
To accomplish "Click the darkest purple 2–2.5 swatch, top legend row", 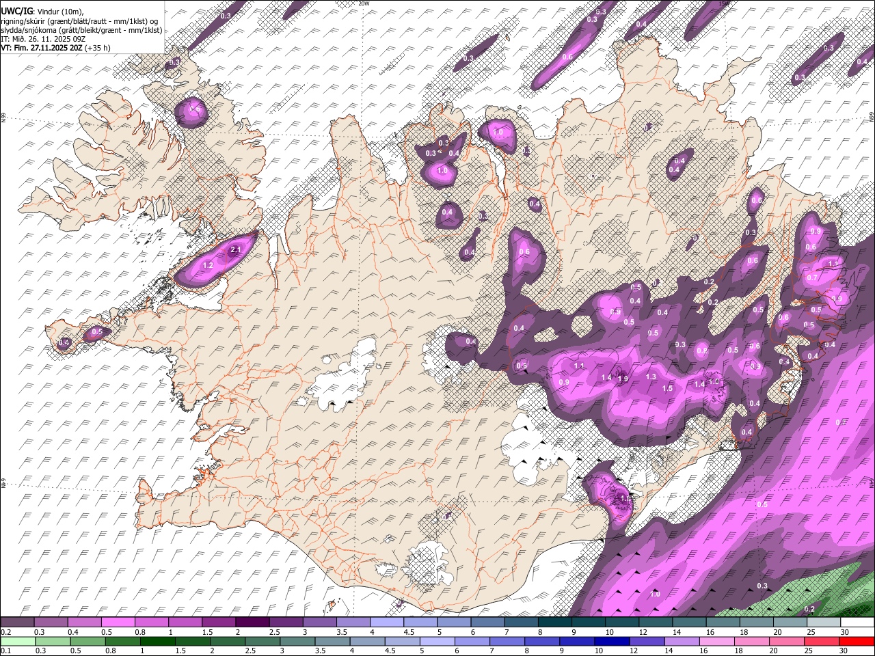I will pyautogui.click(x=252, y=623).
